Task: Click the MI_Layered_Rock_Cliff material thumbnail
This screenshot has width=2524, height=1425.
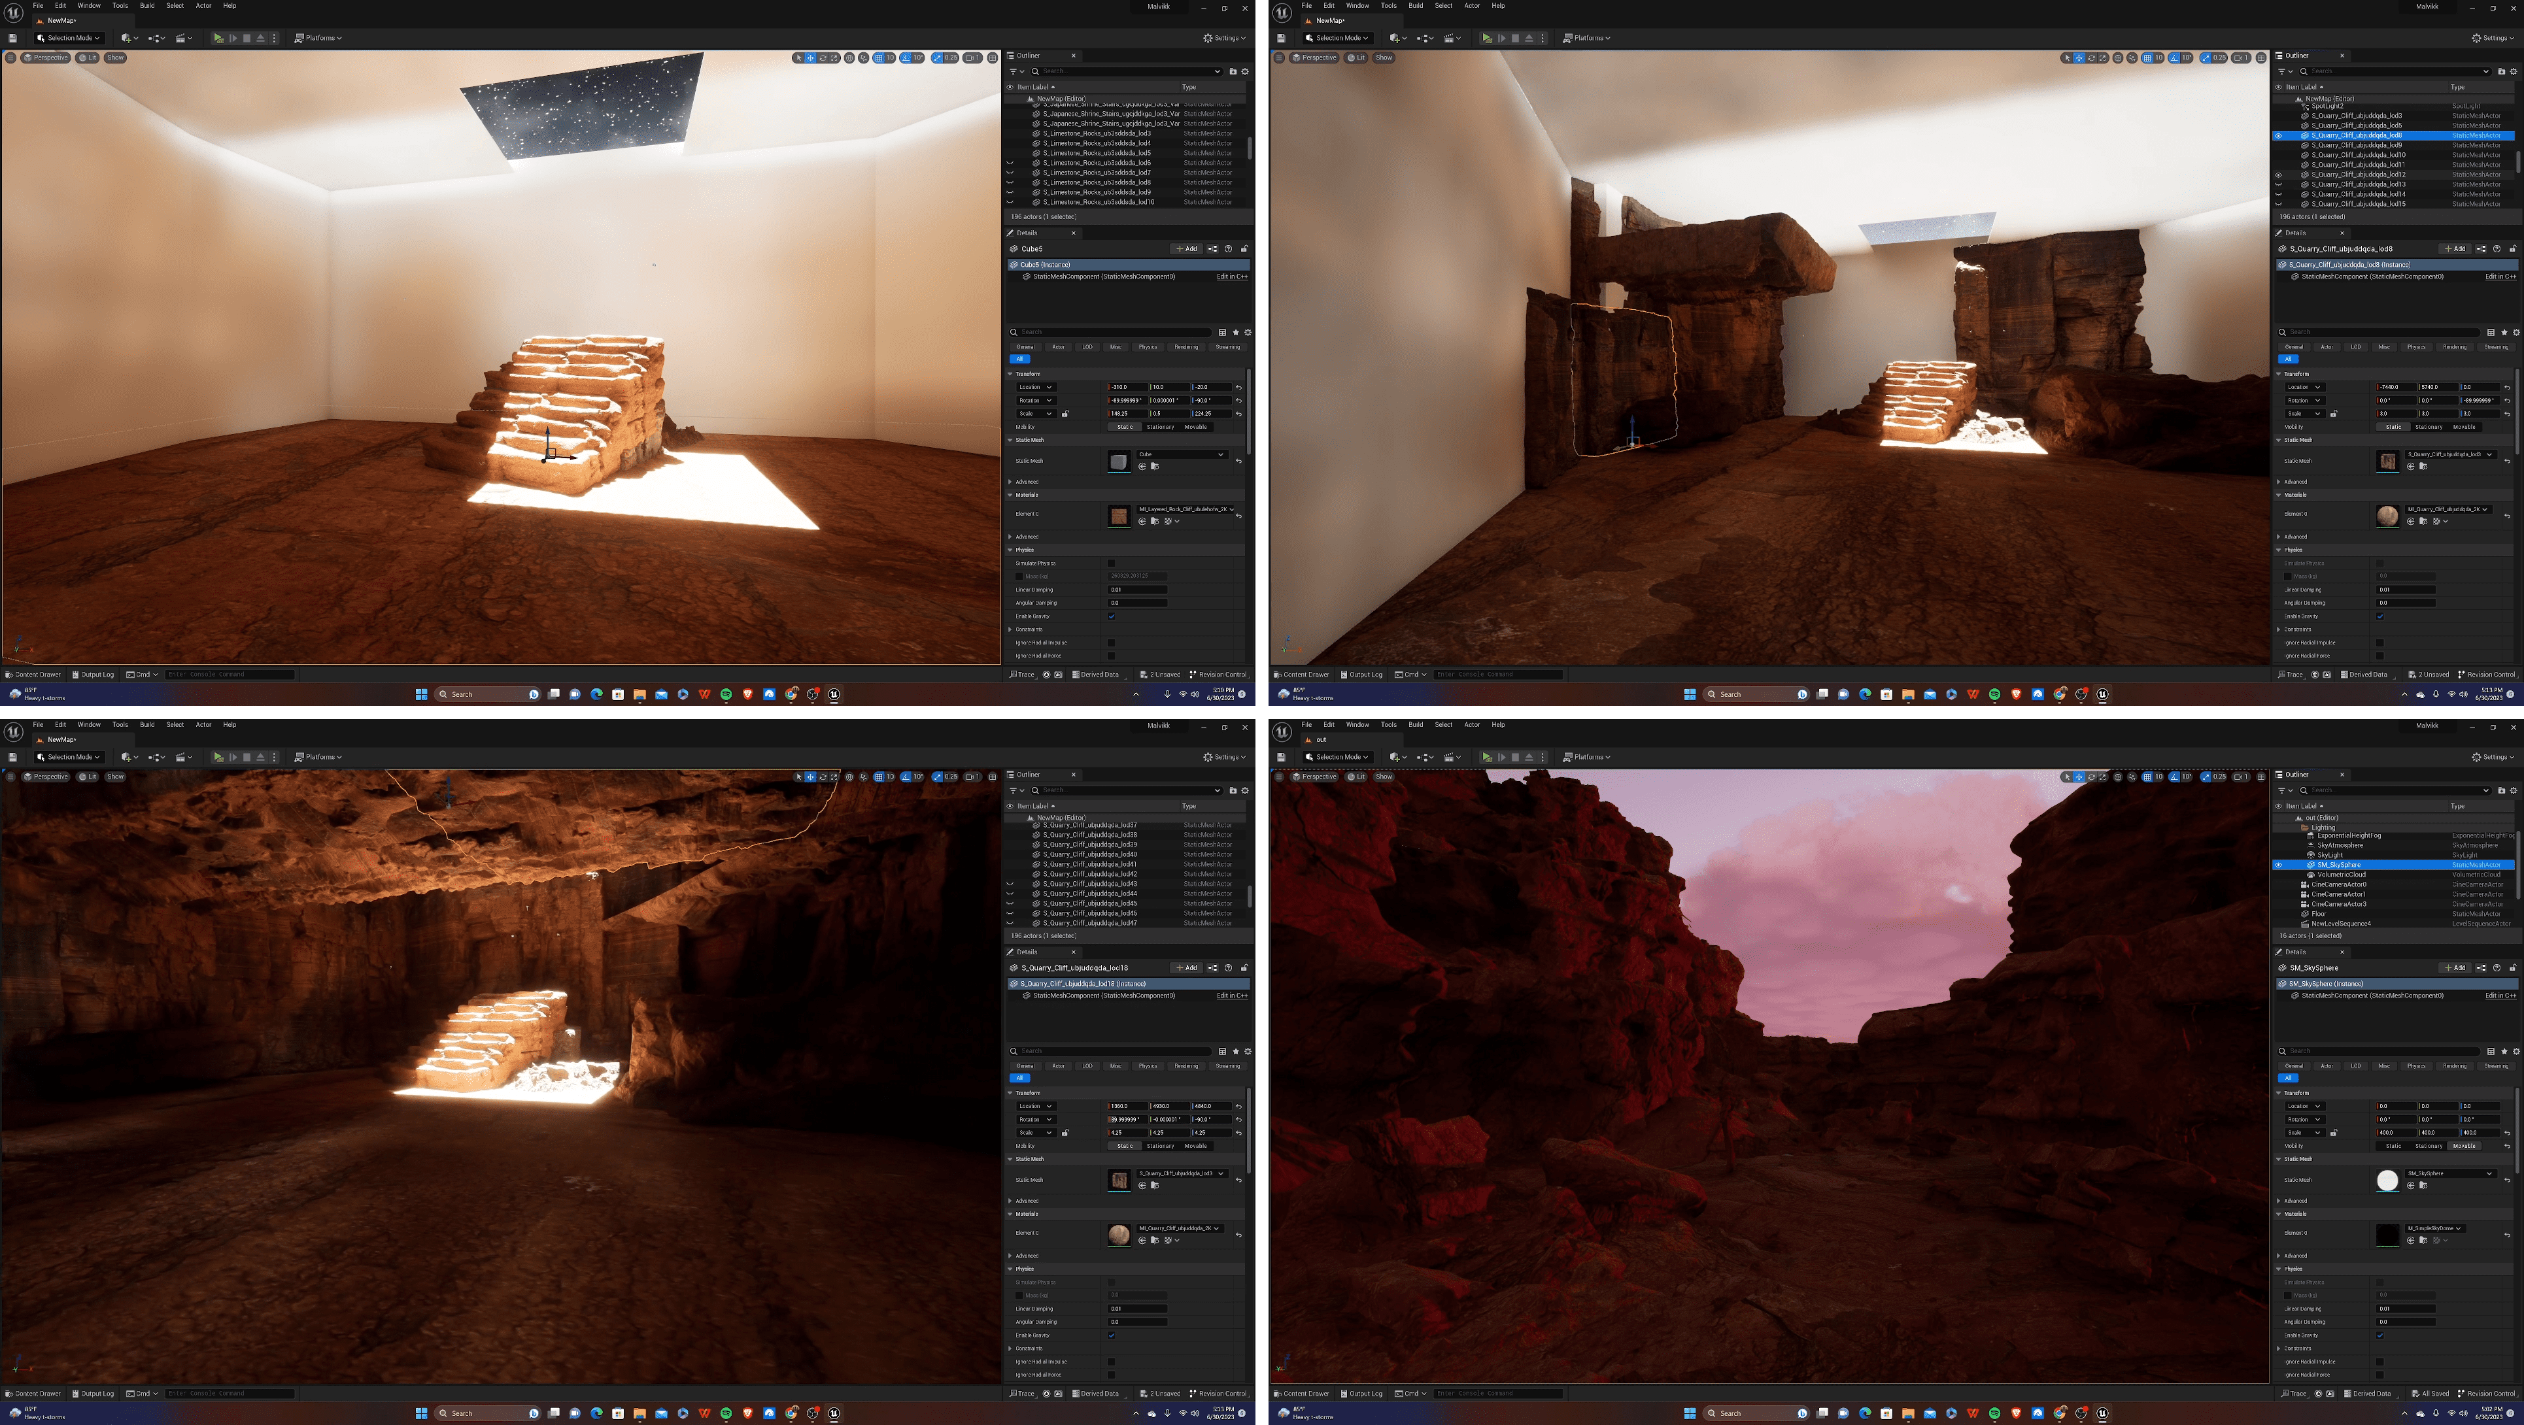Action: tap(1118, 516)
